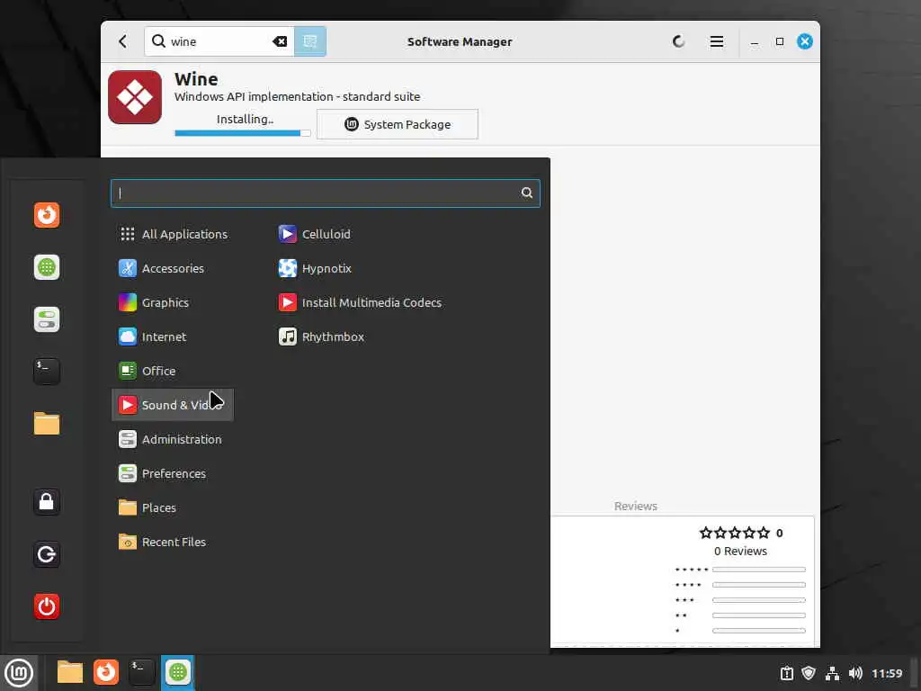Log out using the menu sidebar icon
The height and width of the screenshot is (691, 921).
pos(47,554)
